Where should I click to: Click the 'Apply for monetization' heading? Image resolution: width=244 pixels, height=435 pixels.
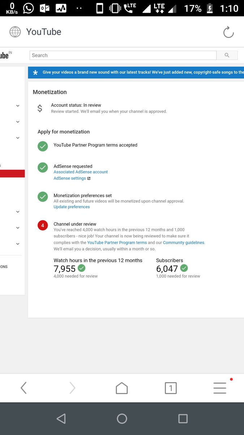coord(64,132)
